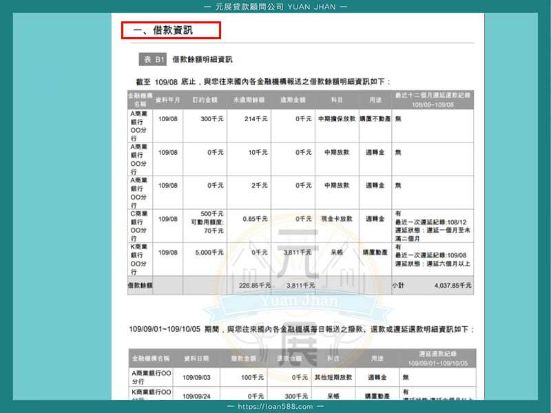Select the '109/09/03' date cell
551x413 pixels.
pos(196,377)
